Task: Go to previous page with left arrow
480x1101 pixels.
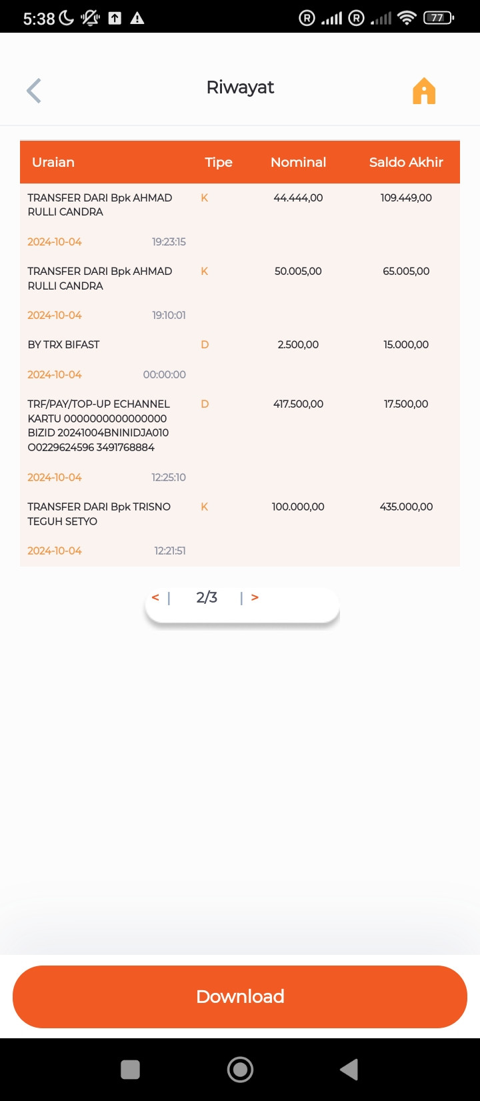Action: click(155, 597)
